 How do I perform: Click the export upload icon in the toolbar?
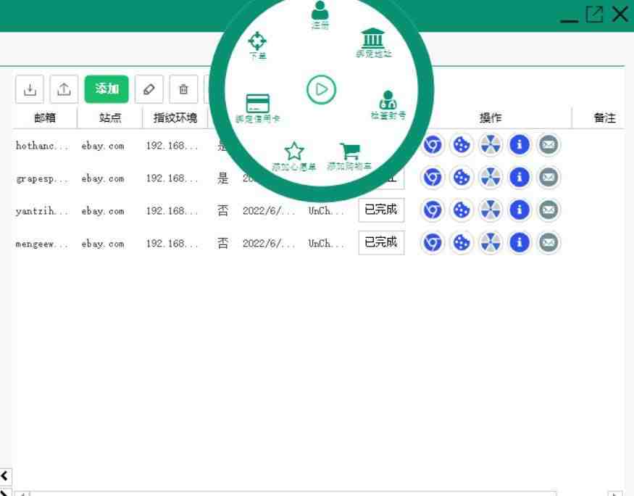click(x=64, y=89)
